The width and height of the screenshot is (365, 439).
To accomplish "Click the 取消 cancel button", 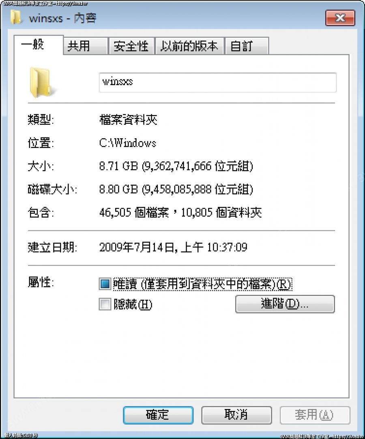I will point(236,415).
